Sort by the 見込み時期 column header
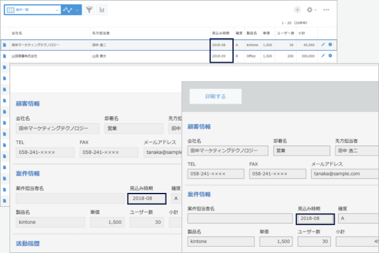Image resolution: width=379 pixels, height=253 pixels. click(220, 33)
